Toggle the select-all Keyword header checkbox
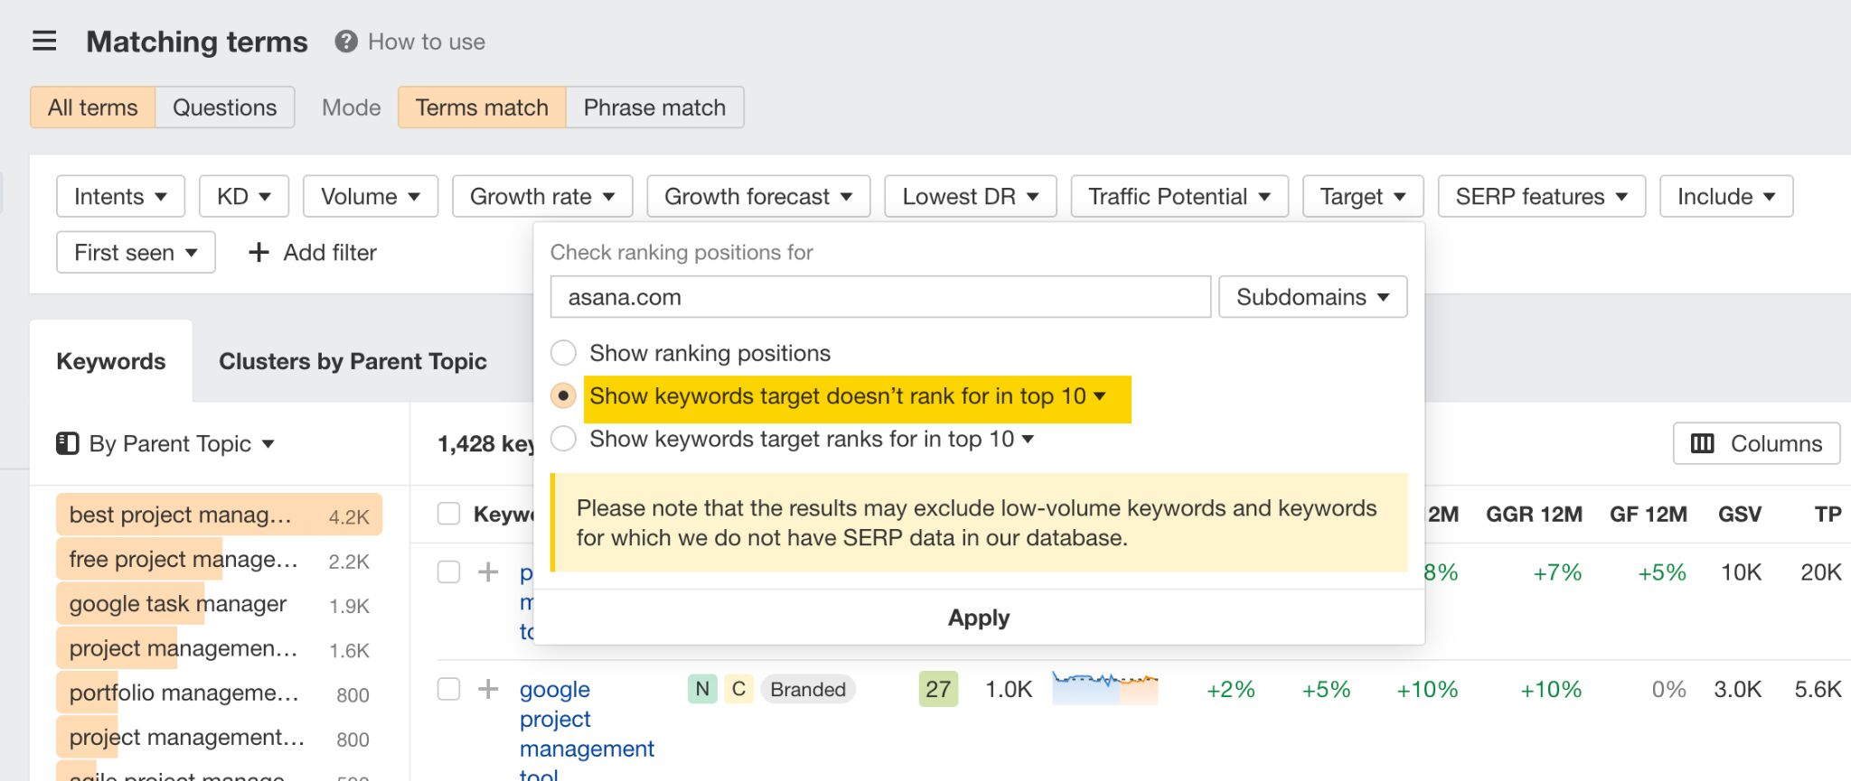Screen dimensions: 1851x781 [448, 514]
